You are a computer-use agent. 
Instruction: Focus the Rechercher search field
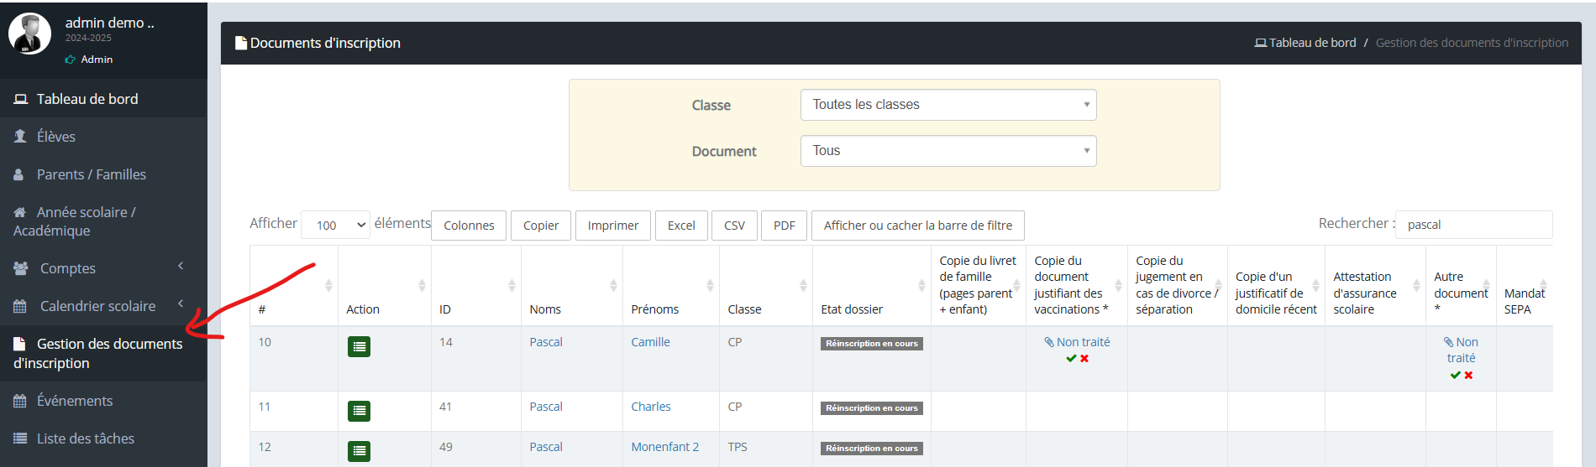coord(1473,225)
